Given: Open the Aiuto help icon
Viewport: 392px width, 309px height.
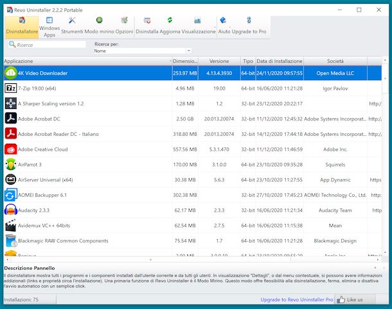Looking at the screenshot, I should 223,21.
